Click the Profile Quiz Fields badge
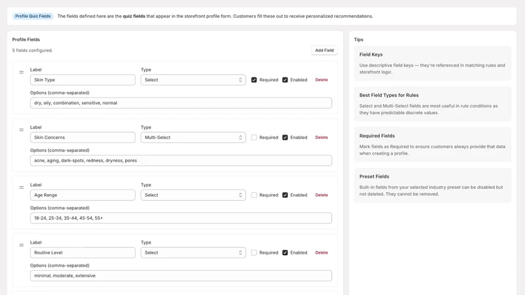 point(33,16)
